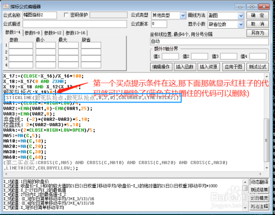Click the 确定 confirm button

point(257,15)
